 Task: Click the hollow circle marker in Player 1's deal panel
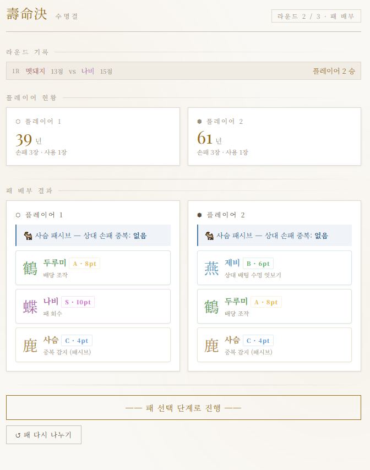pyautogui.click(x=18, y=215)
